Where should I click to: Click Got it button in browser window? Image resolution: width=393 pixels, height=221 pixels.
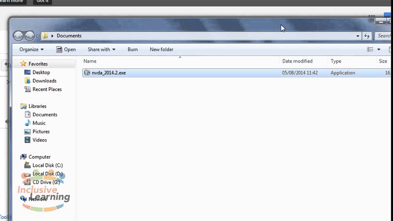(x=42, y=1)
